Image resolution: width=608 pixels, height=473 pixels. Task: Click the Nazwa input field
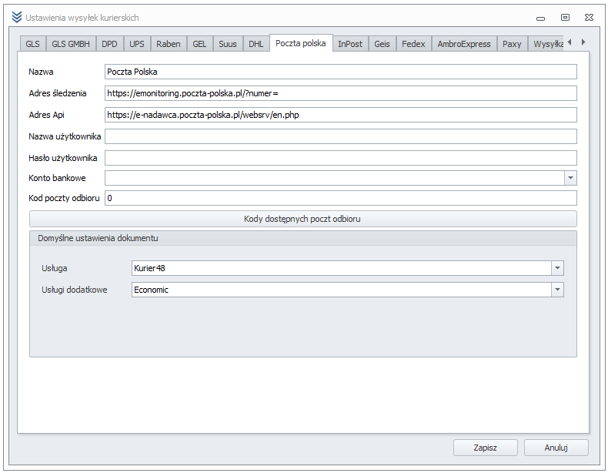[341, 72]
